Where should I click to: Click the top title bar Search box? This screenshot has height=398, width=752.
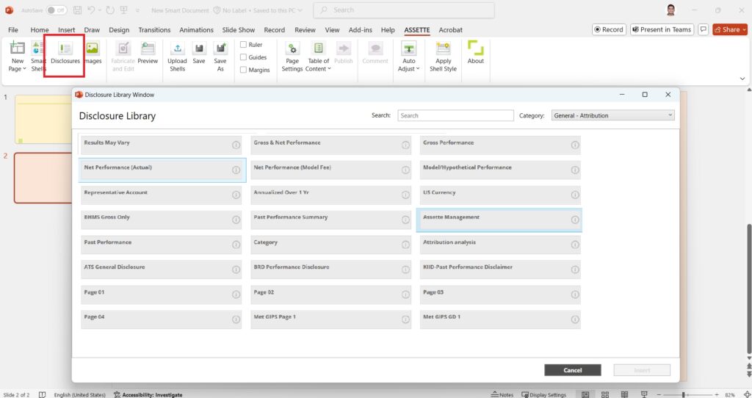coord(404,10)
